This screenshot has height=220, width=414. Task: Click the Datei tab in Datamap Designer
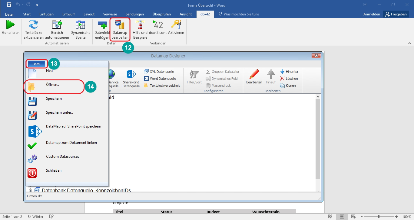(x=36, y=64)
